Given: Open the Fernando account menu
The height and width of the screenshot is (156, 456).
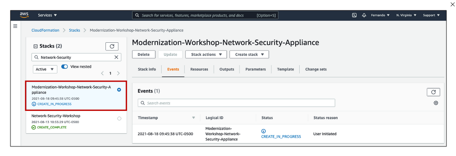Looking at the screenshot, I should [x=380, y=15].
